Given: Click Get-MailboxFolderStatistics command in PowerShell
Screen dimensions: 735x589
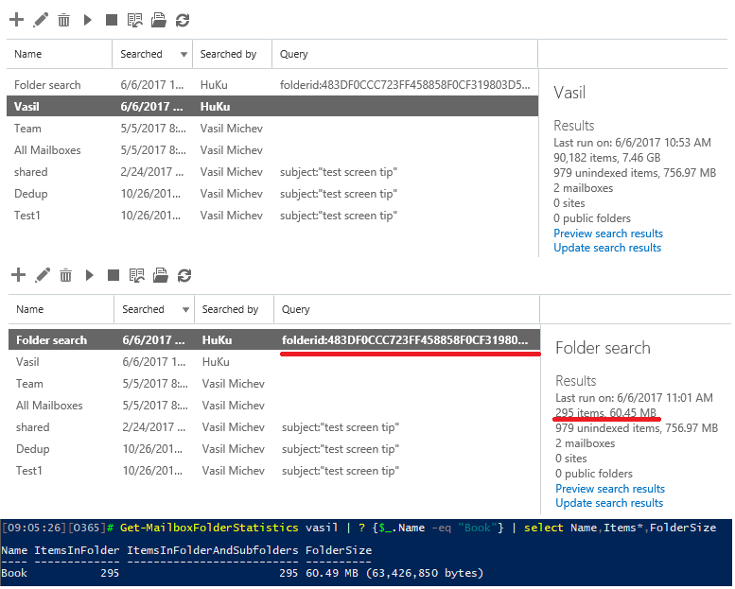Looking at the screenshot, I should (209, 528).
